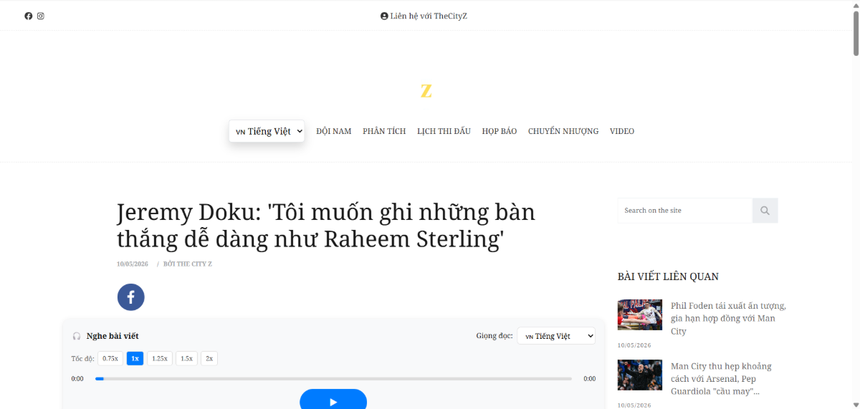
Task: Open the Tiếng Việt language dropdown in navigation
Action: pos(267,131)
